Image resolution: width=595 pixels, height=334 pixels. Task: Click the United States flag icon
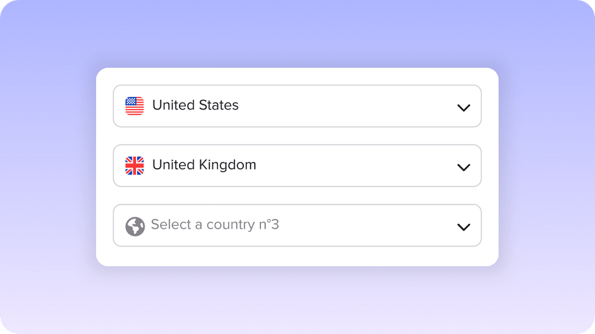(134, 106)
